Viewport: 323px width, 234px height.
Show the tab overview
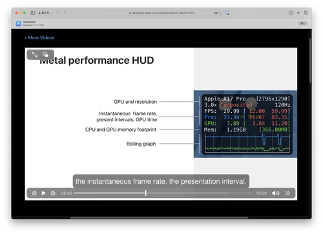pyautogui.click(x=306, y=13)
